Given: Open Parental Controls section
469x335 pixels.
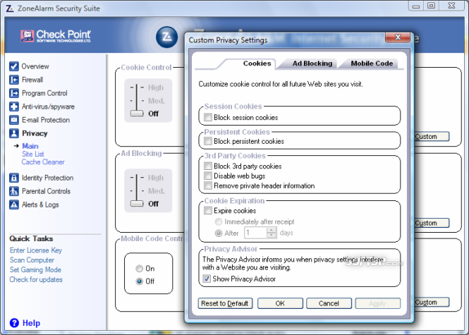Looking at the screenshot, I should (x=46, y=191).
